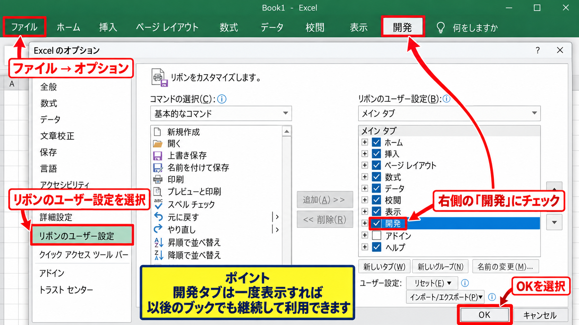Open the ファイル ribbon tab
This screenshot has width=579, height=325.
[24, 27]
